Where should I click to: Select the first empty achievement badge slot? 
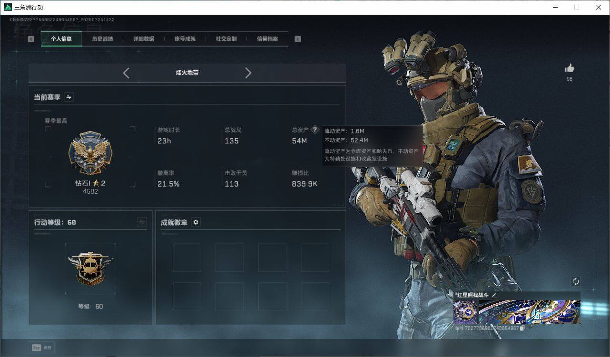click(187, 258)
